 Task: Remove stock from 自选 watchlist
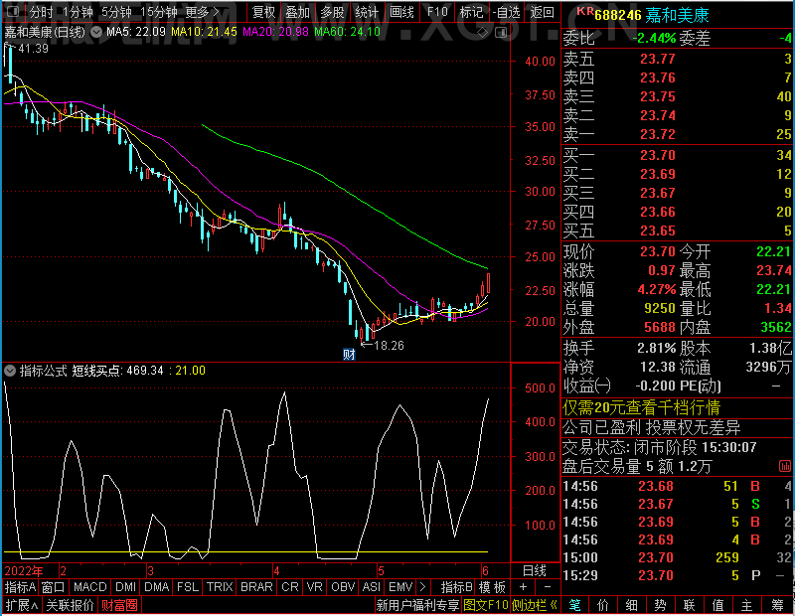pos(507,11)
